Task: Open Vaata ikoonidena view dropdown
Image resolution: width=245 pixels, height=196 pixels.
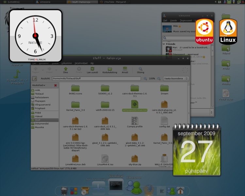Action: (x=176, y=79)
